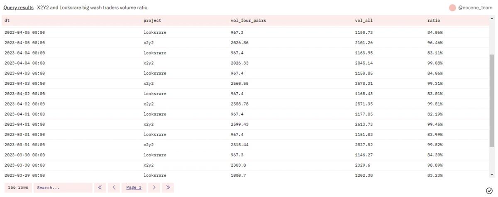Sort by the vol_four_pairs column header
Viewport: 498px width, 197px height.
tap(248, 20)
